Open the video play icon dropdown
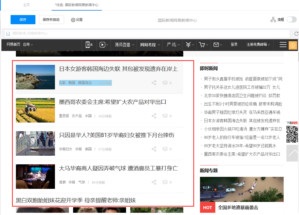Viewport: 299px width, 215px height. click(104, 45)
